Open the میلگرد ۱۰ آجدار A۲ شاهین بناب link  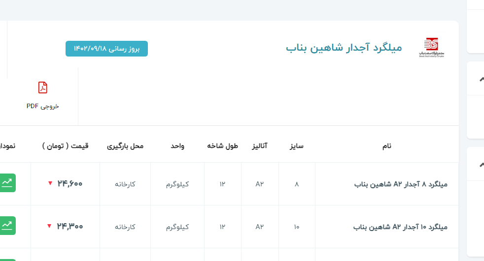tap(400, 227)
